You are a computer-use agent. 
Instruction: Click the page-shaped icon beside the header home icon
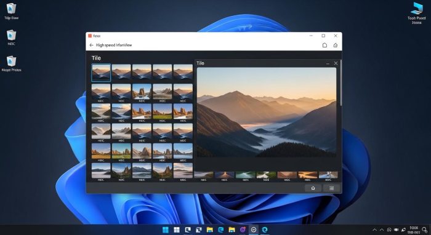pos(324,45)
